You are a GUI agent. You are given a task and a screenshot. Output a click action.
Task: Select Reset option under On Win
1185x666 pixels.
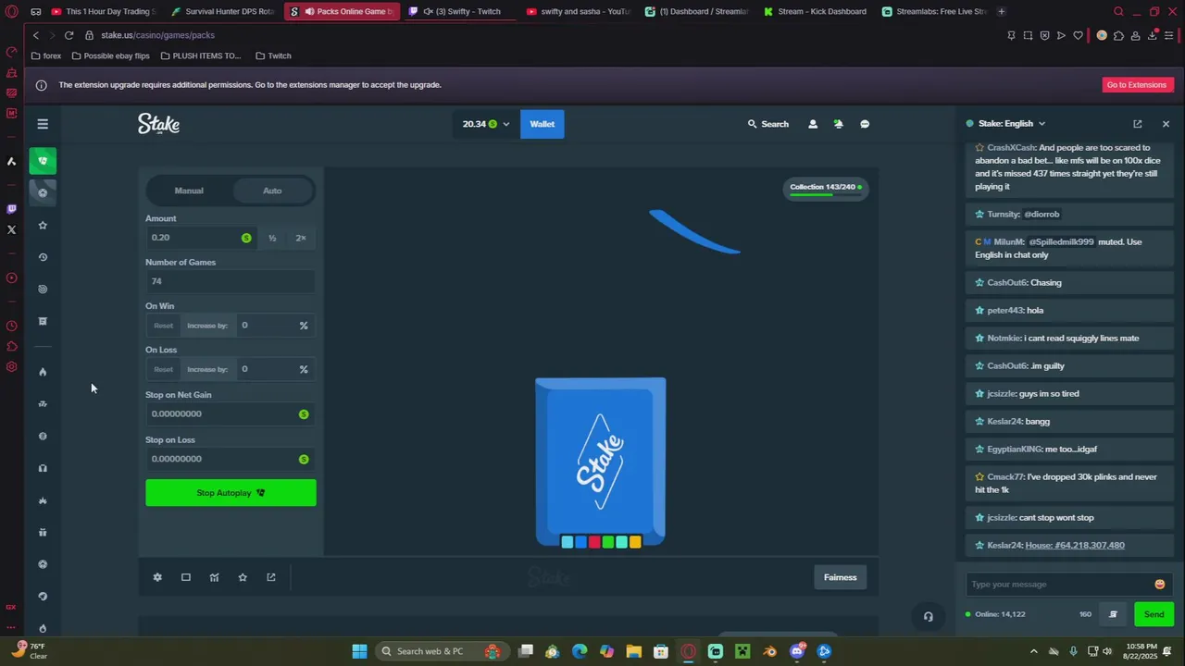coord(164,326)
